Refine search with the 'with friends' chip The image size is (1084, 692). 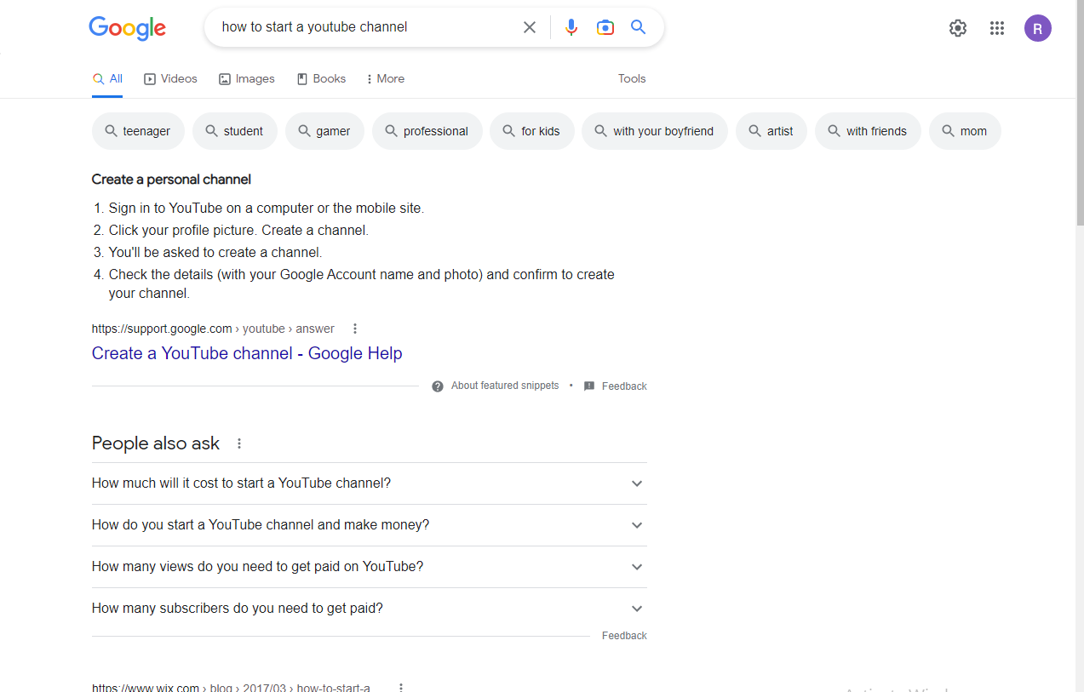tap(868, 131)
